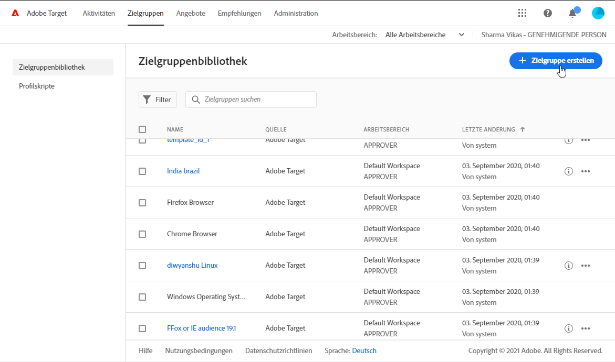Open more actions for diwyanshu Linux

(586, 266)
